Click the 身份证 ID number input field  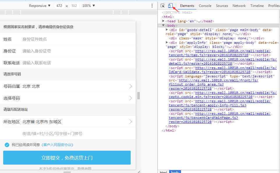pyautogui.click(x=78, y=51)
